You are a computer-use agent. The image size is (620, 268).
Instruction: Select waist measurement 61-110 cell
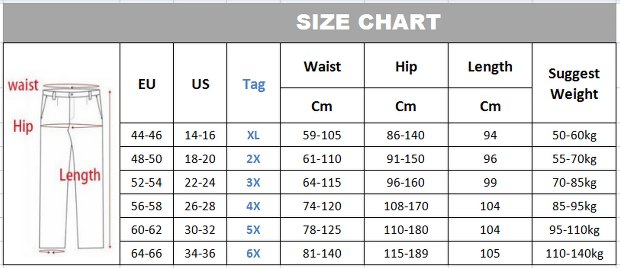(x=322, y=159)
